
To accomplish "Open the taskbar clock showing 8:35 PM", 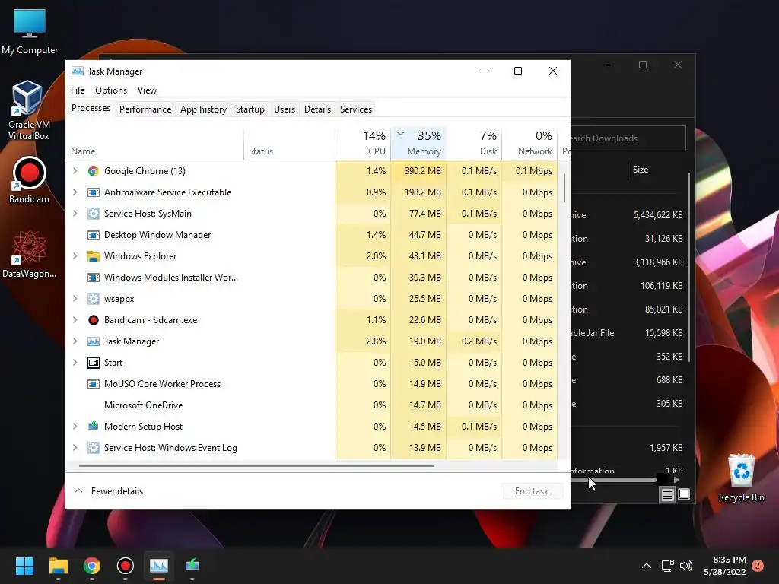I will point(724,566).
